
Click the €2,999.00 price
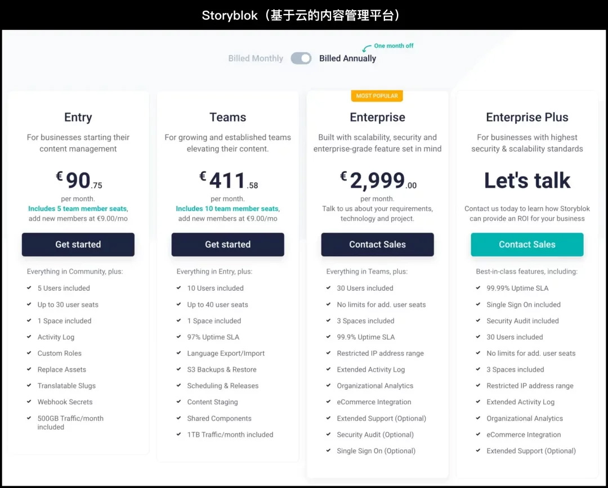378,180
